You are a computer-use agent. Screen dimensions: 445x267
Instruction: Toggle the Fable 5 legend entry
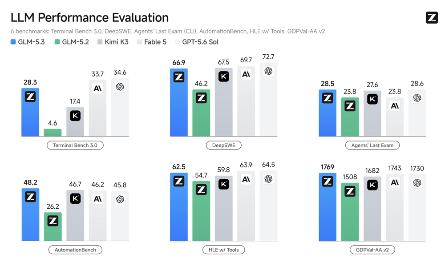point(152,42)
